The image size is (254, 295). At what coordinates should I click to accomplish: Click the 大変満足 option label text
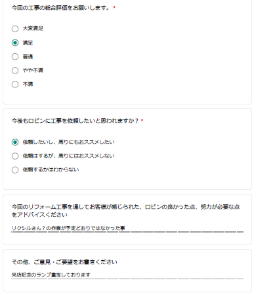(33, 28)
